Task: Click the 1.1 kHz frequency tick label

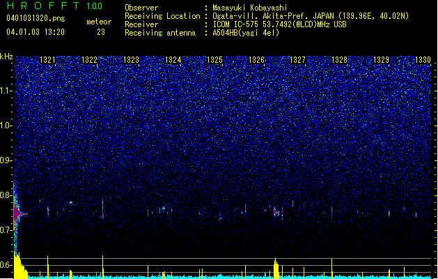Action: click(6, 91)
